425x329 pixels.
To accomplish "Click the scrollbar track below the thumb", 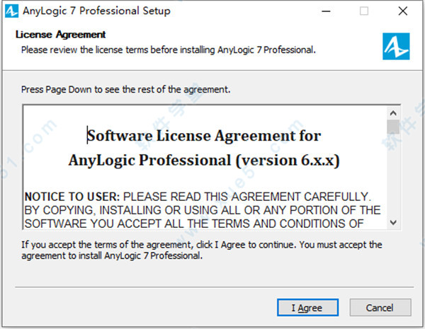I will (392, 177).
